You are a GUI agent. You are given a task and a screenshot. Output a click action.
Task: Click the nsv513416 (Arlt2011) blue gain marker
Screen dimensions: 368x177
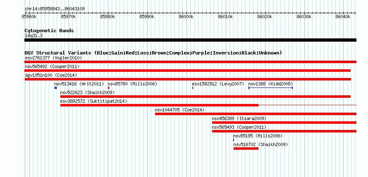56,88
